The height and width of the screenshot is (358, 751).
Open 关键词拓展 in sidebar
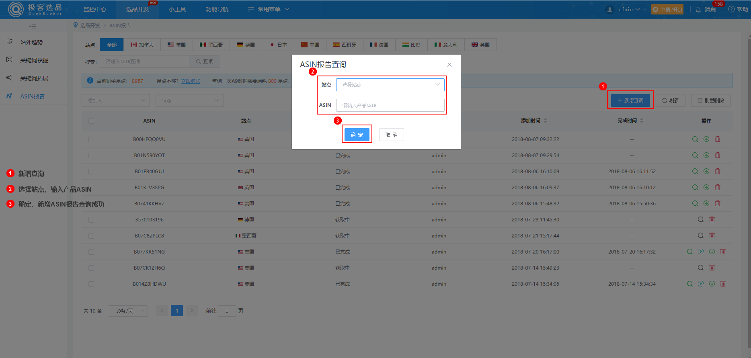coord(33,78)
